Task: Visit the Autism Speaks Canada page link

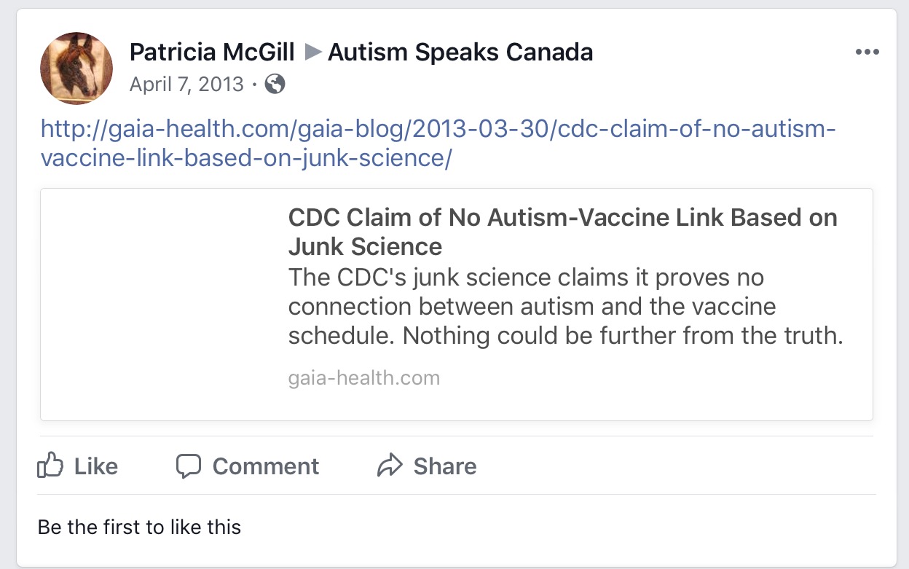Action: [460, 52]
